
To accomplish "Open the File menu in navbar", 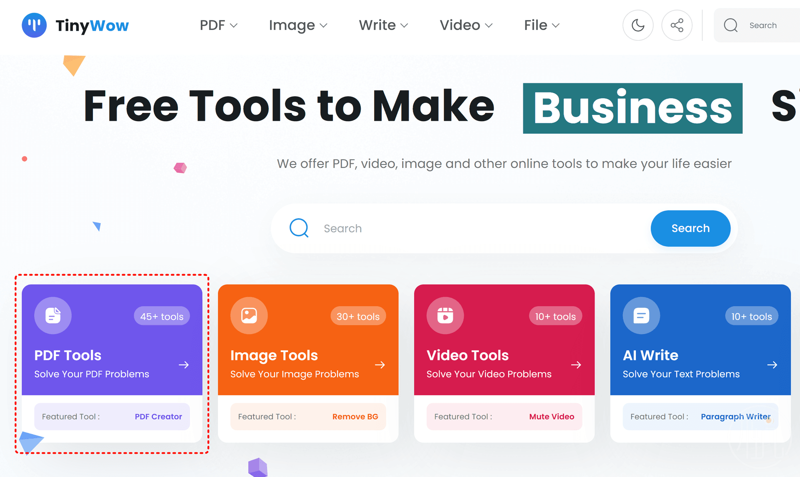I will (541, 25).
